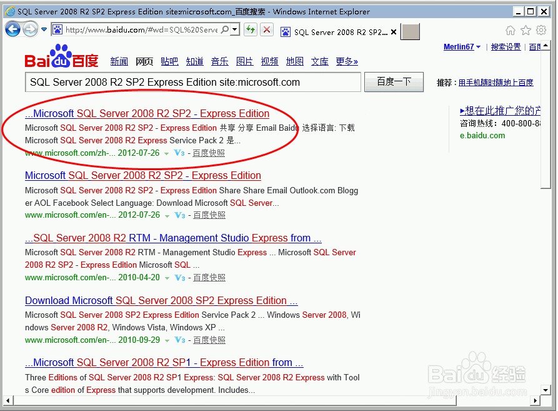Open a new blank tab
The height and width of the screenshot is (411, 558).
point(410,32)
